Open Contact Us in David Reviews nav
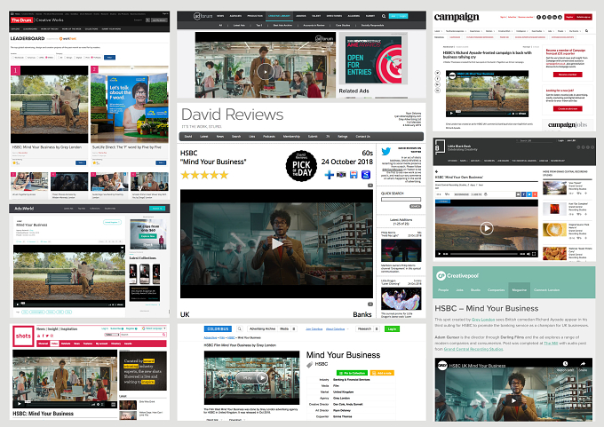 tap(363, 137)
